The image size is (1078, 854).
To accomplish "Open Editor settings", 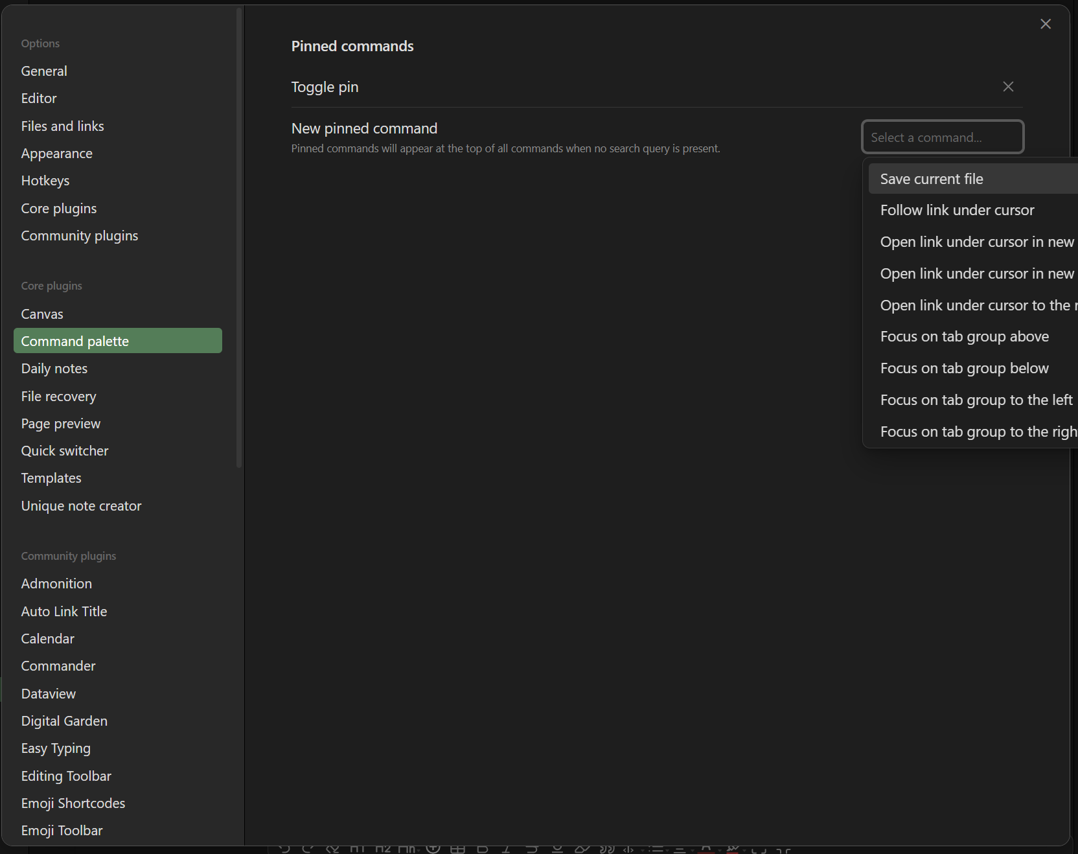I will click(118, 98).
